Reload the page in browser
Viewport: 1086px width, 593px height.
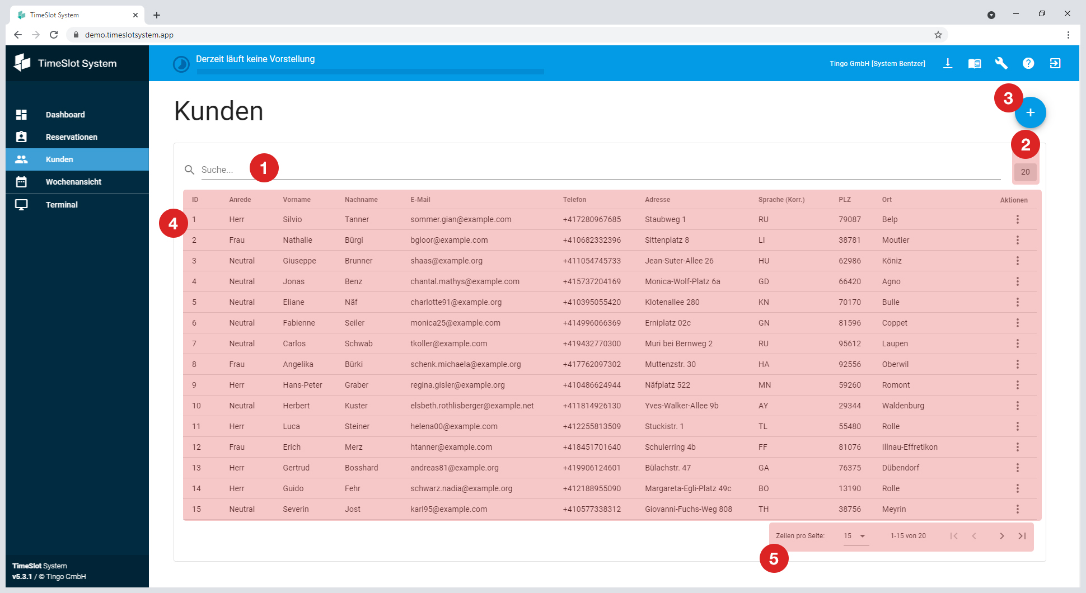(54, 35)
